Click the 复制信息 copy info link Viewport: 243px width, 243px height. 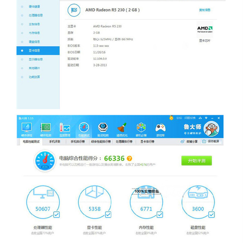[205, 10]
